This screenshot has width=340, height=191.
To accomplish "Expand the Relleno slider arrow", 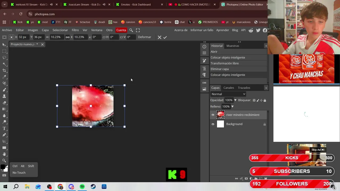I will 232,107.
